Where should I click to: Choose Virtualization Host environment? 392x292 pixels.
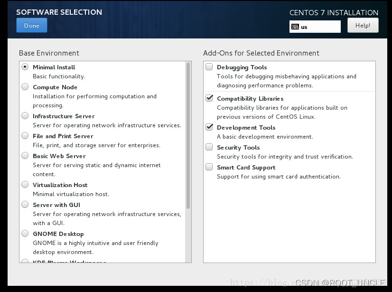[25, 184]
